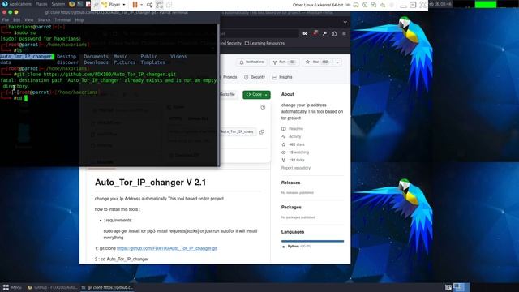
Task: Open the terminal Terminal menu
Action: pyautogui.click(x=63, y=20)
